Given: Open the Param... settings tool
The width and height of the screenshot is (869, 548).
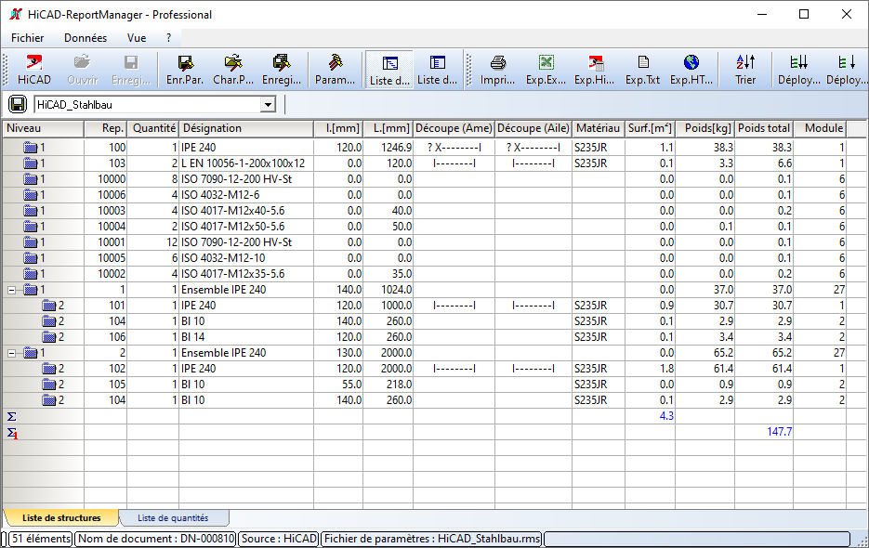Looking at the screenshot, I should click(336, 70).
